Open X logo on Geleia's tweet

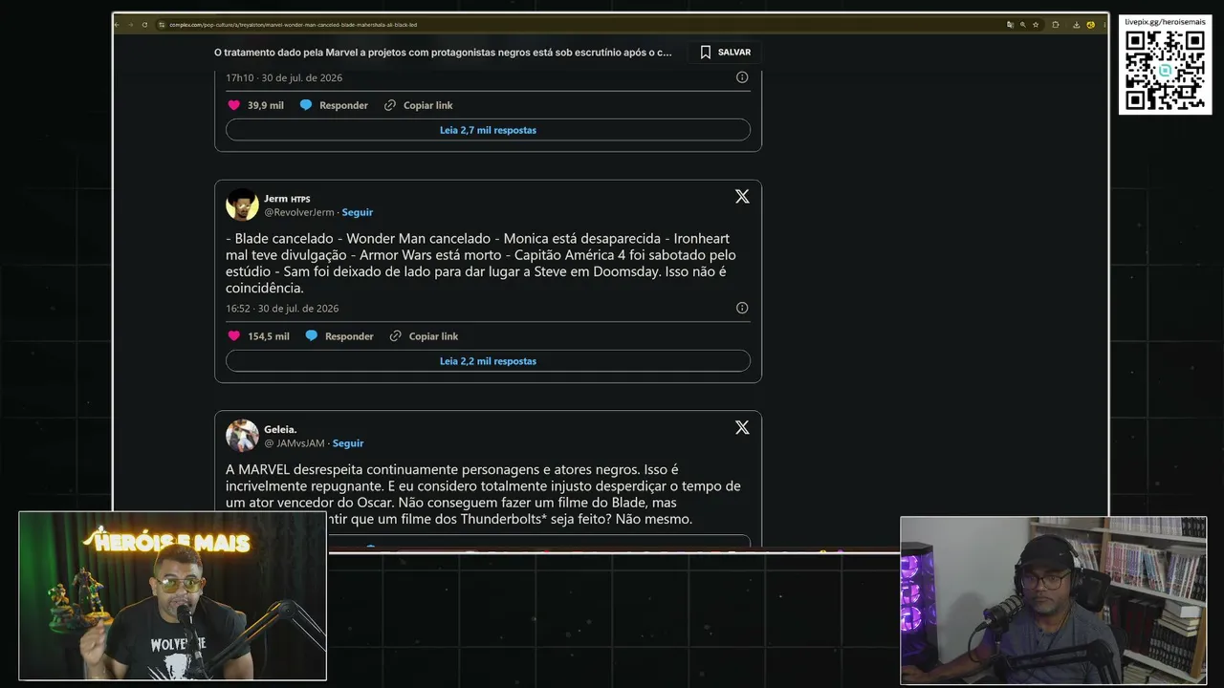742,427
